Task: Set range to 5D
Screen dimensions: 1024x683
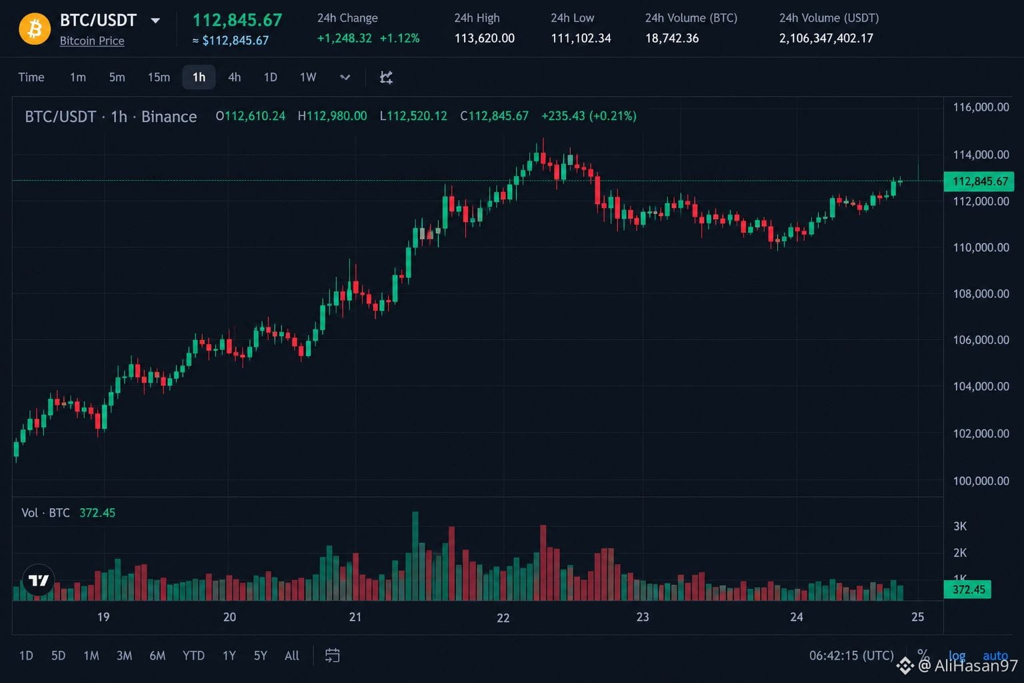Action: pyautogui.click(x=59, y=656)
